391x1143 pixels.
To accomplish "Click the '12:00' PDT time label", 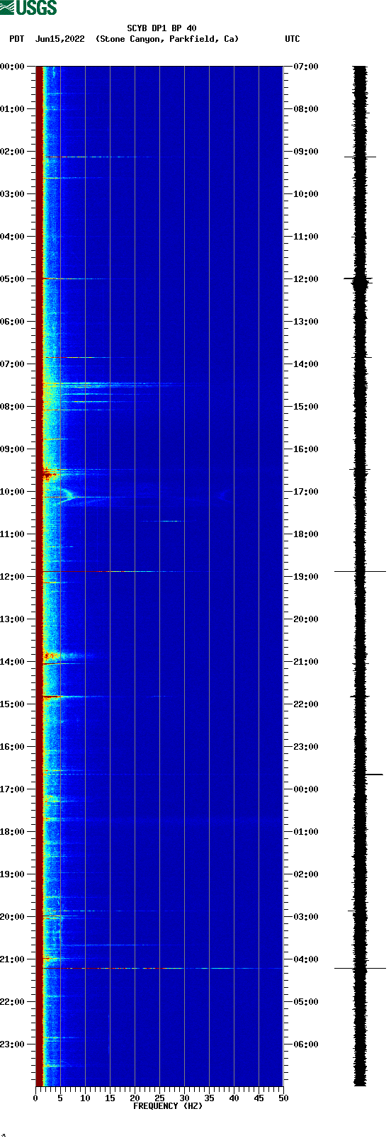I will click(x=13, y=577).
